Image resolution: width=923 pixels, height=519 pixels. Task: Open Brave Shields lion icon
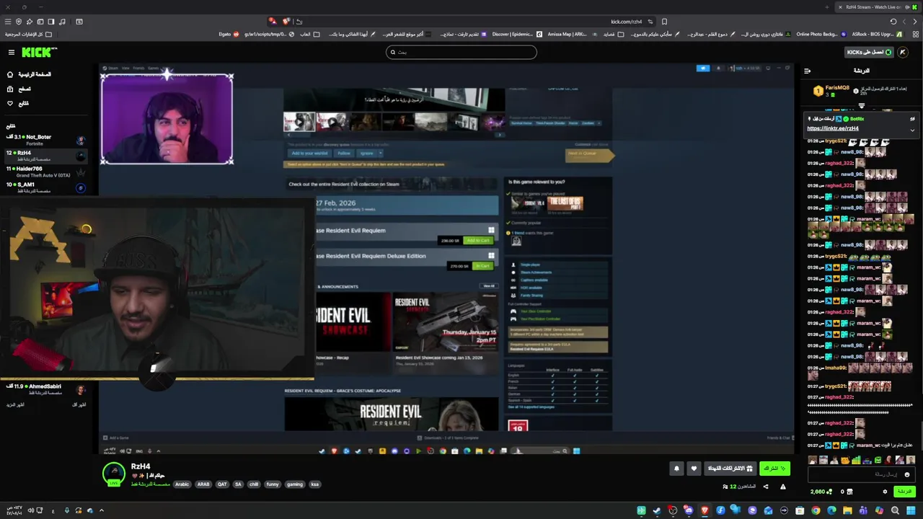click(x=286, y=22)
